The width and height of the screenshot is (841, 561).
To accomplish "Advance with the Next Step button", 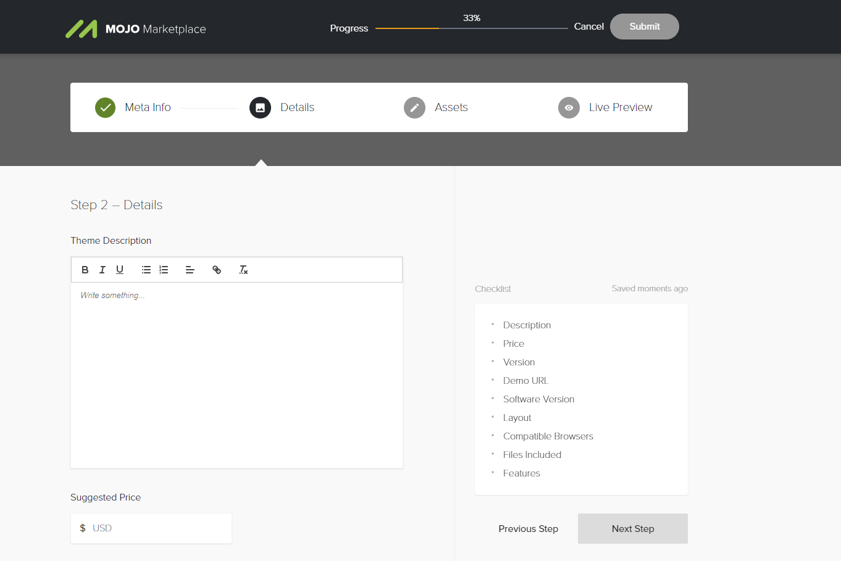I will click(632, 528).
